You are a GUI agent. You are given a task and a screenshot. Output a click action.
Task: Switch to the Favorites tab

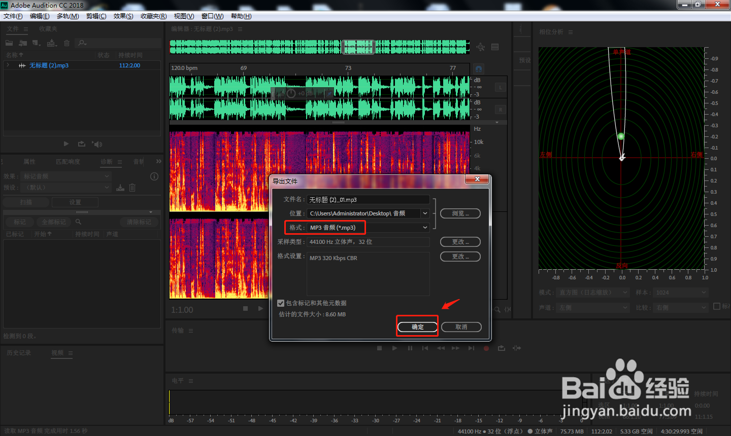pyautogui.click(x=48, y=29)
